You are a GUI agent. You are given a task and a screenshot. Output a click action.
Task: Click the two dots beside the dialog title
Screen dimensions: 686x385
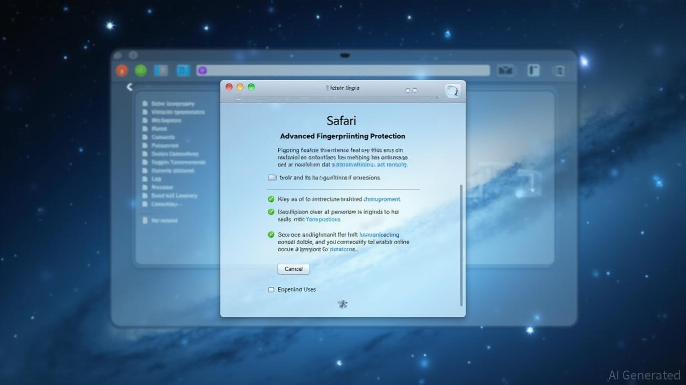coord(411,90)
